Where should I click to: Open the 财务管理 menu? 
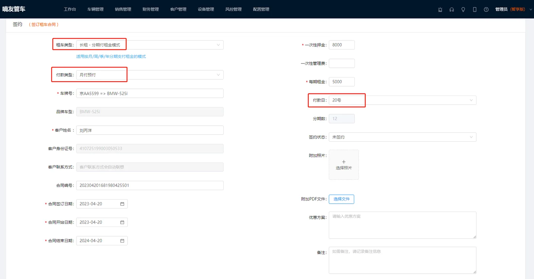(x=151, y=9)
